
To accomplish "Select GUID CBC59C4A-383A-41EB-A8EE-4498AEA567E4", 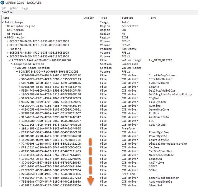I will click(51, 106).
